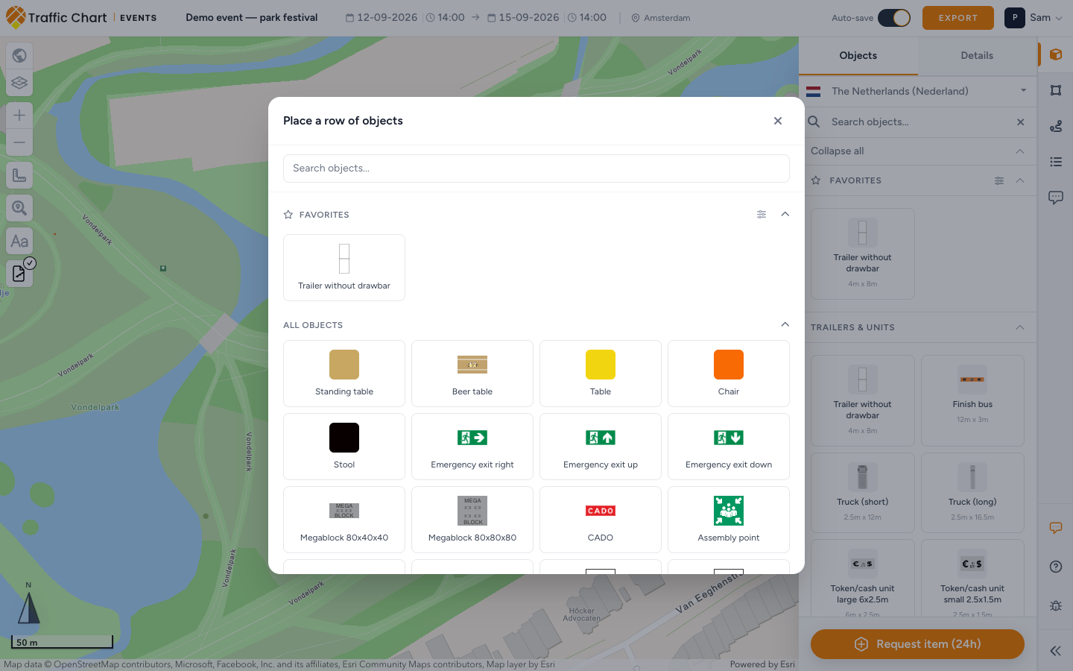The width and height of the screenshot is (1073, 671).
Task: Collapse the Favorites section in the dialog
Action: 785,214
